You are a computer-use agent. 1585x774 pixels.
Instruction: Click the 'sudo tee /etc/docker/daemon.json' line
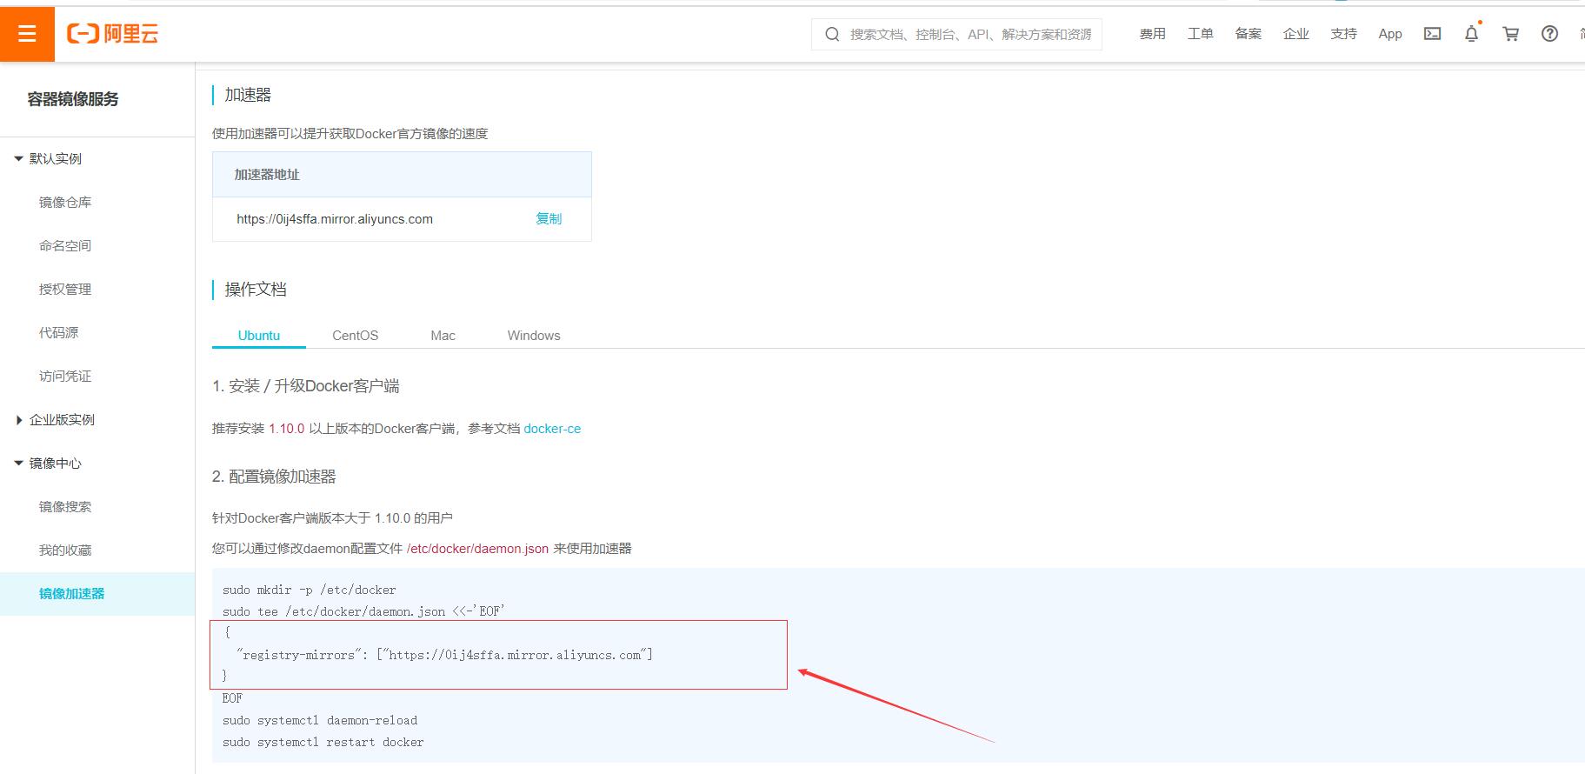click(x=363, y=611)
